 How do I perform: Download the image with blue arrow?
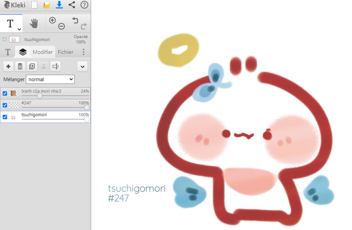pyautogui.click(x=59, y=5)
